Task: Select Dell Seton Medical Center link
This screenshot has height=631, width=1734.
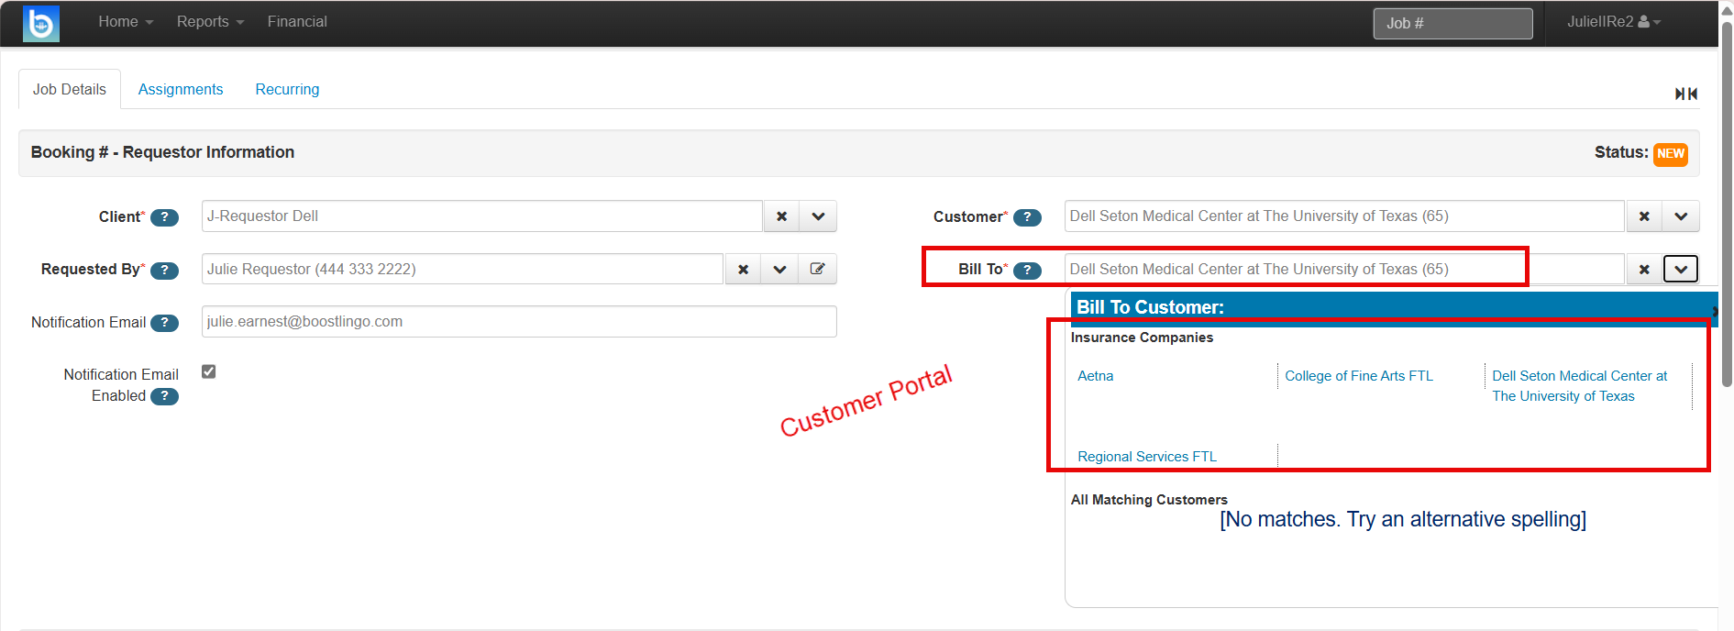Action: (1580, 386)
